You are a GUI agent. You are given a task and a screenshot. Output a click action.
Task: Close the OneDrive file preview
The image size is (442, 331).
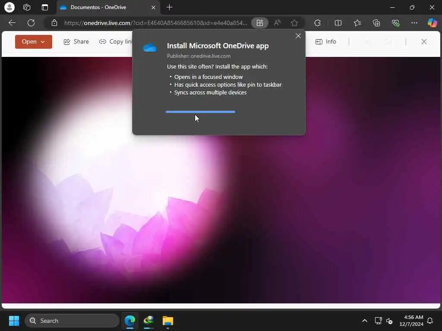(424, 42)
